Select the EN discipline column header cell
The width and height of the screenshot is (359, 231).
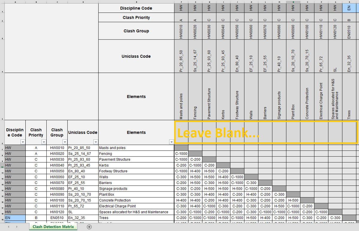pyautogui.click(x=349, y=8)
